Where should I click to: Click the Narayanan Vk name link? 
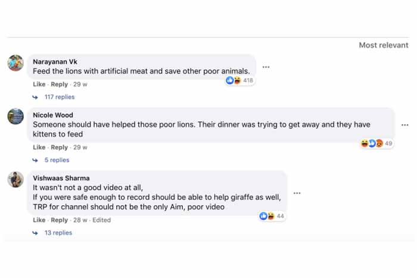pyautogui.click(x=55, y=61)
